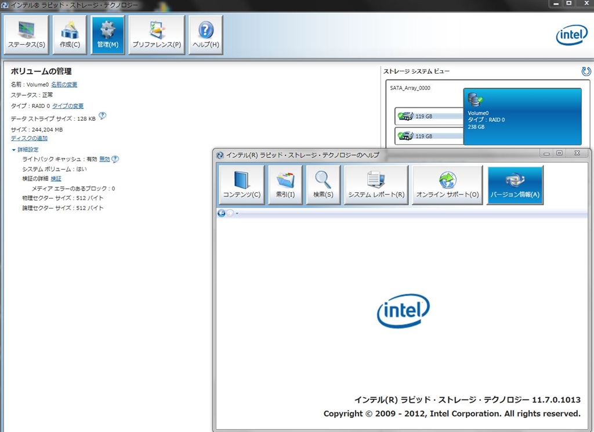Minimize the main Rapid Storage window
Image resolution: width=594 pixels, height=432 pixels.
pyautogui.click(x=556, y=3)
